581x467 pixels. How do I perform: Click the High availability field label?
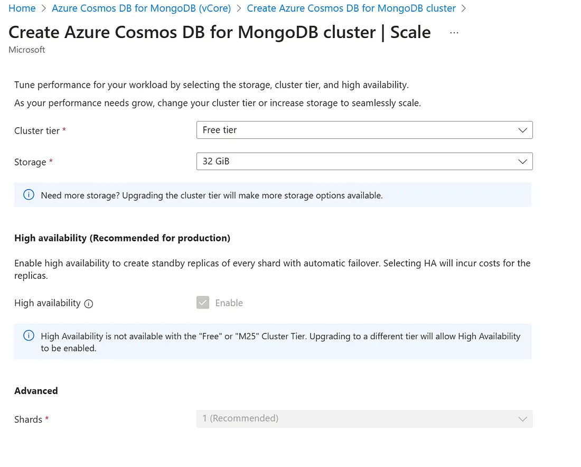pyautogui.click(x=48, y=303)
